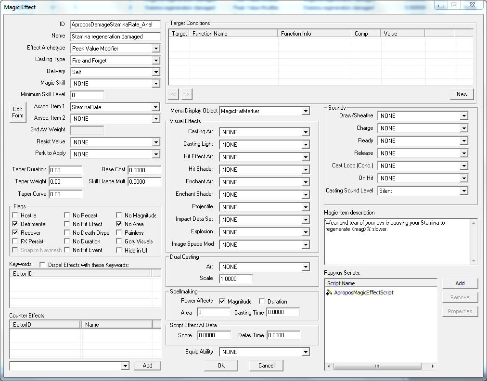Click the Name text field

coord(115,37)
